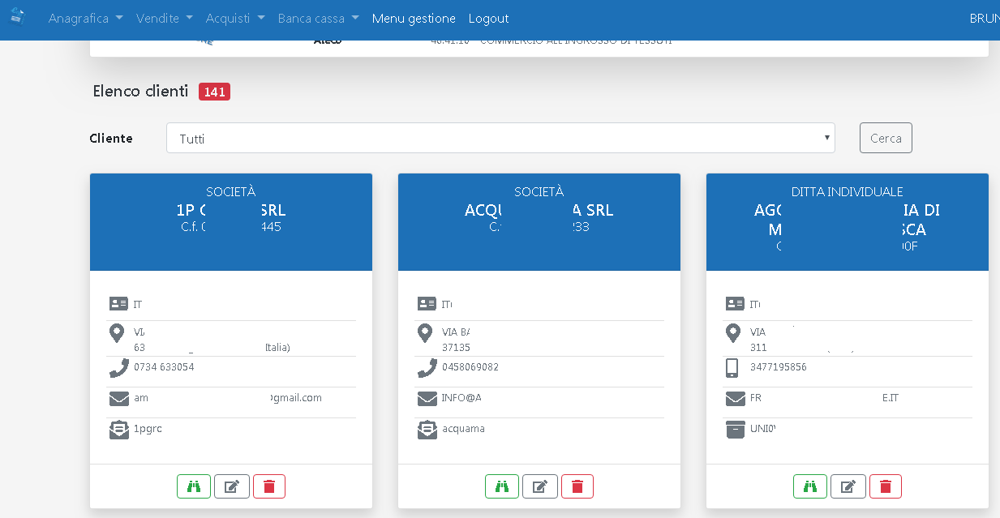Screen dimensions: 1000x518
Task: Select phone number 0734 633054
Action: coord(164,367)
